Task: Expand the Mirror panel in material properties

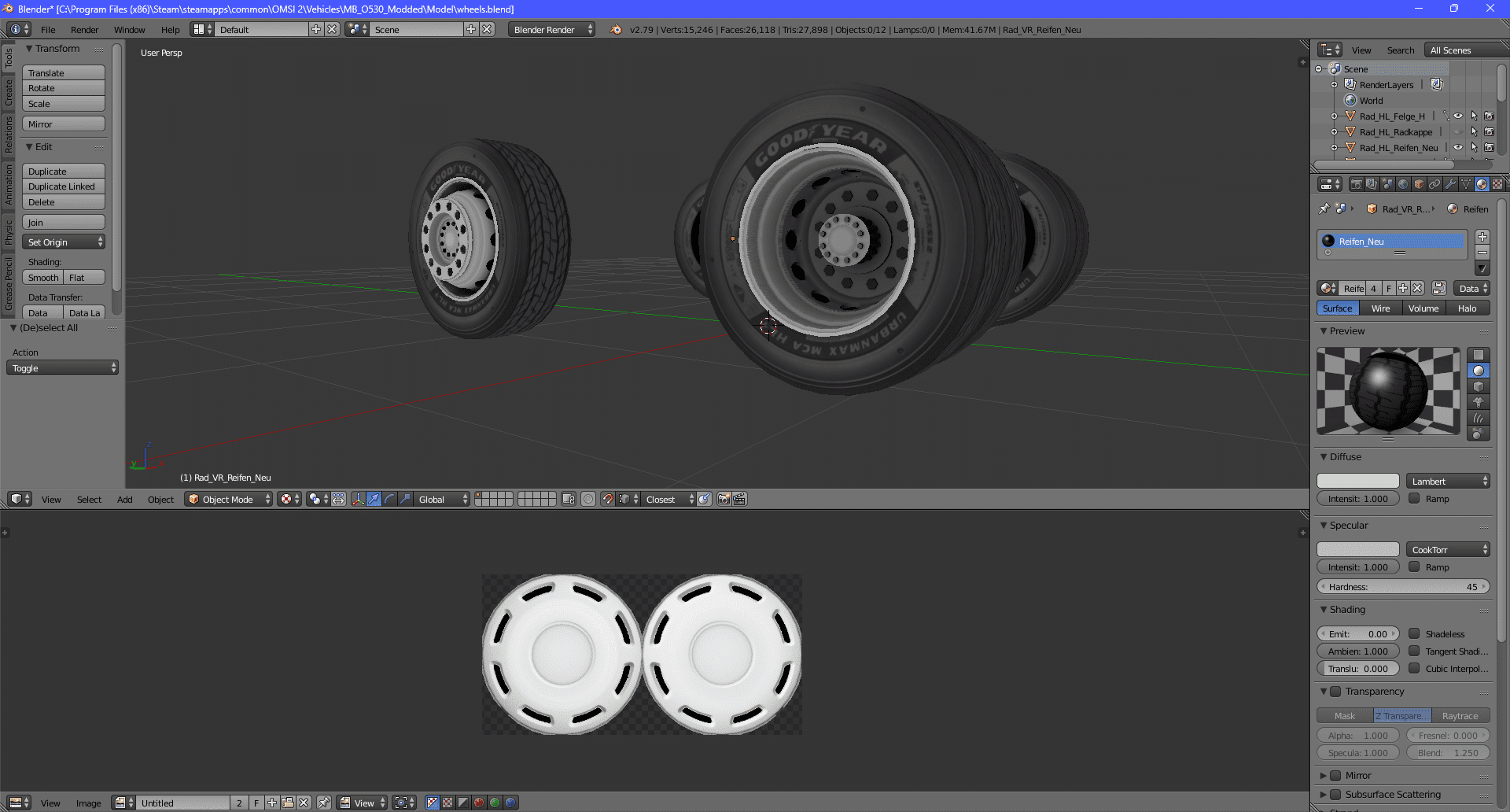Action: (x=1323, y=776)
